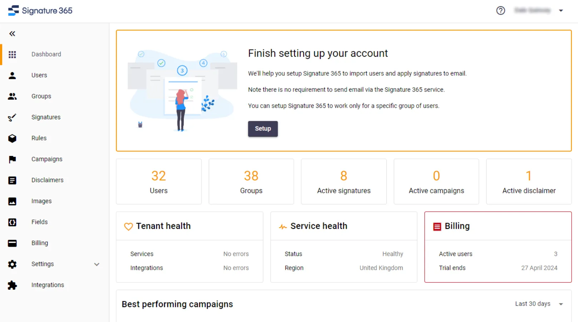
Task: Collapse the sidebar with the double-chevron icon
Action: pyautogui.click(x=12, y=34)
